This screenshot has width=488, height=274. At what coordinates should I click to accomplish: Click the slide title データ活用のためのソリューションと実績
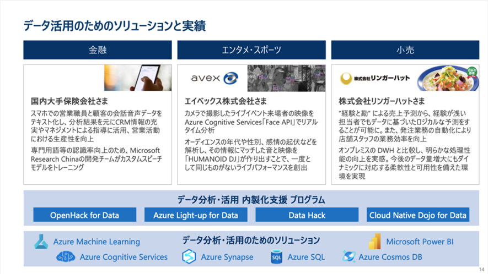115,26
